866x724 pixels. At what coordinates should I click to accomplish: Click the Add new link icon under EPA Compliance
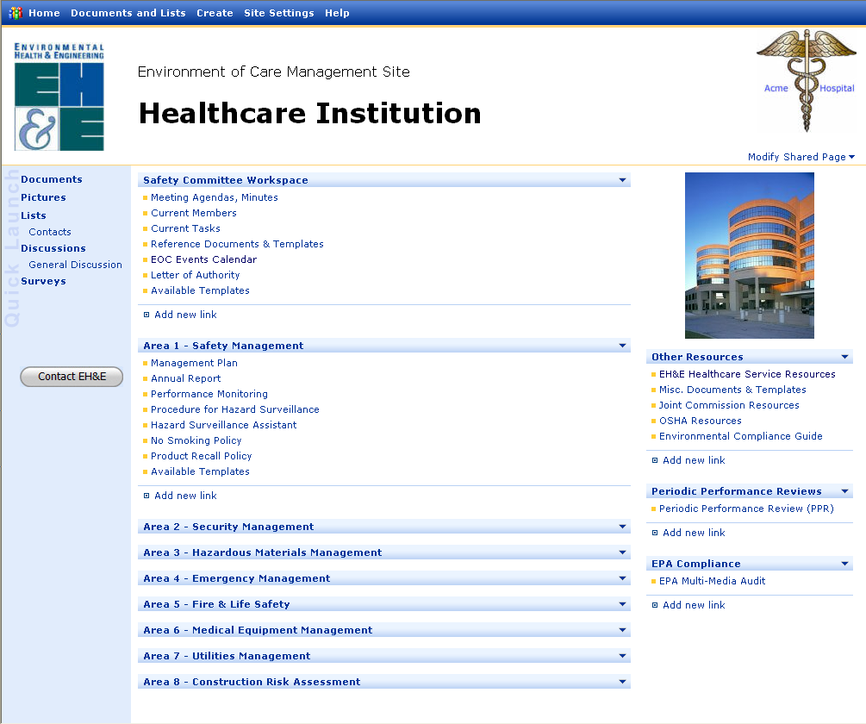point(655,605)
